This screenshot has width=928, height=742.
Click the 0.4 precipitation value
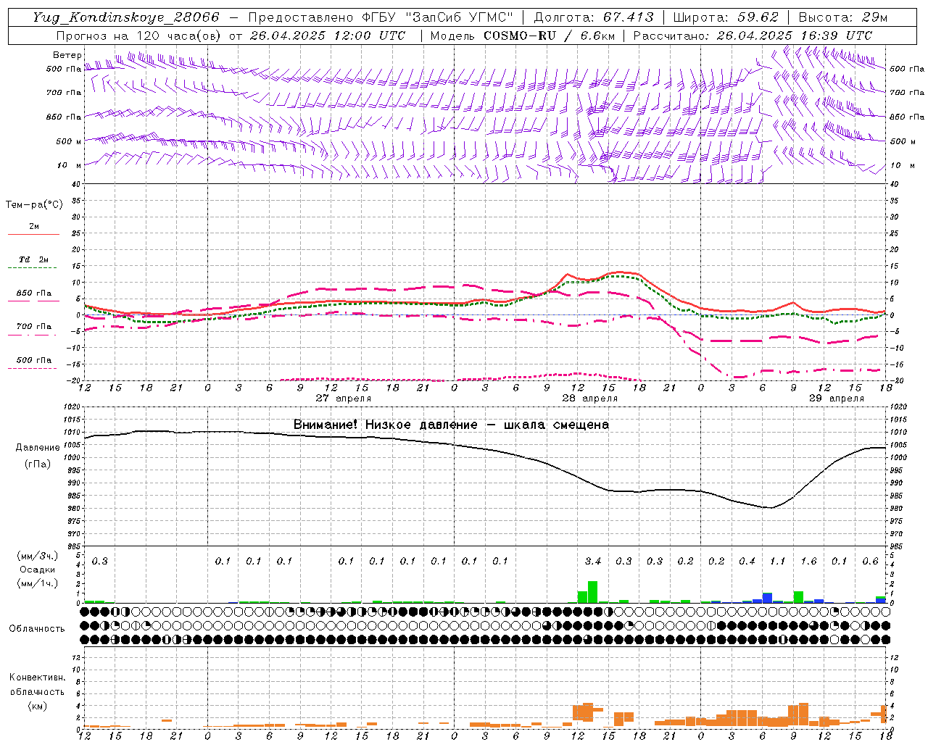click(x=747, y=561)
